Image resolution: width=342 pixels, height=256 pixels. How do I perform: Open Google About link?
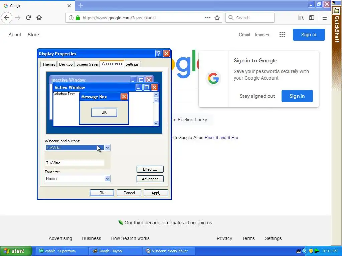point(15,35)
